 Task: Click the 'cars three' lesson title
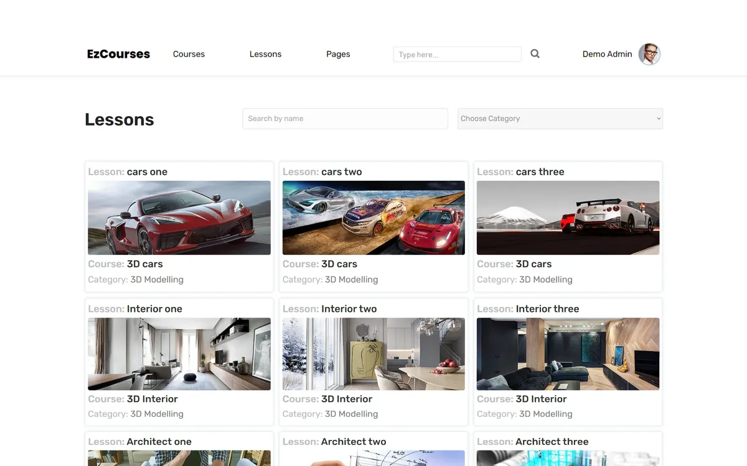pyautogui.click(x=540, y=172)
